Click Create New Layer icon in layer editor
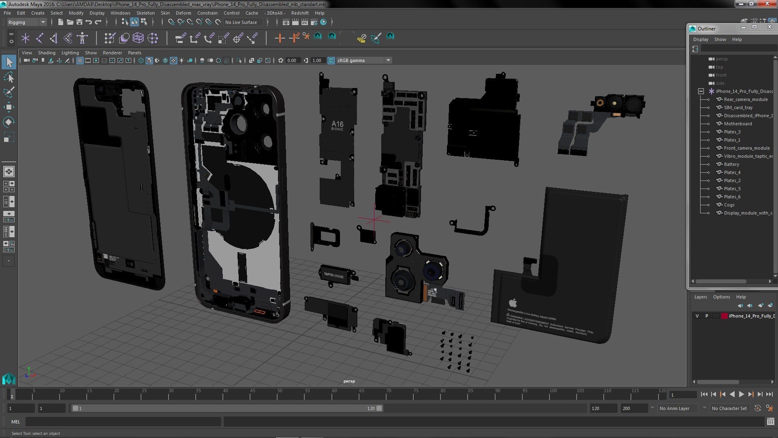This screenshot has width=778, height=438. tap(761, 305)
